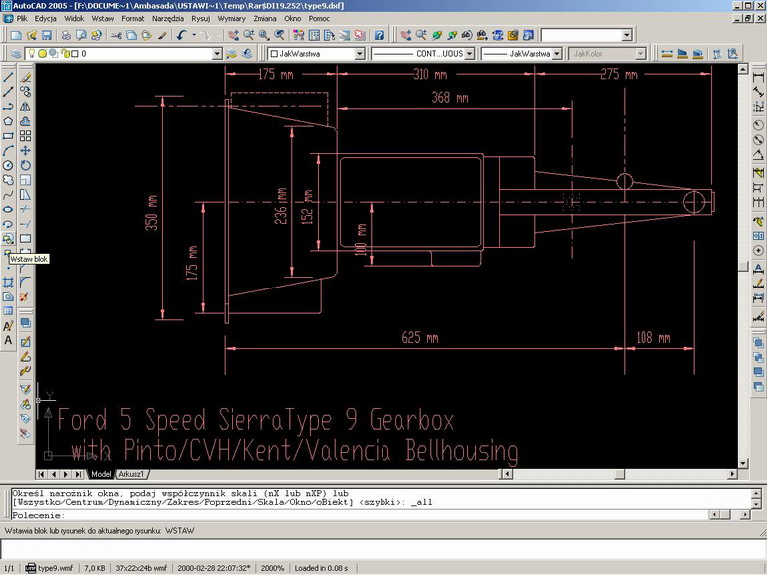Viewport: 767px width, 575px height.
Task: Open the Wymiary menu
Action: [232, 19]
